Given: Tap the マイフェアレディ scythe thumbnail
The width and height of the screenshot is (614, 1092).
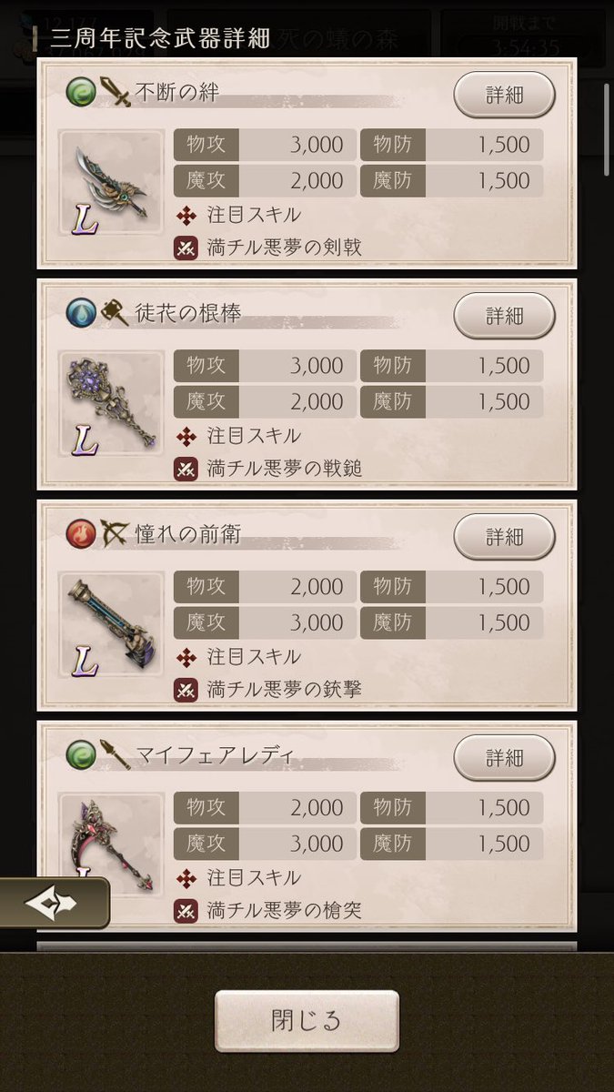Looking at the screenshot, I should tap(111, 842).
